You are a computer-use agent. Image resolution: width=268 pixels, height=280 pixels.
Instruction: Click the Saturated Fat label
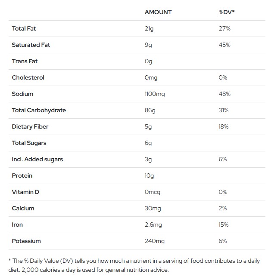pos(31,45)
